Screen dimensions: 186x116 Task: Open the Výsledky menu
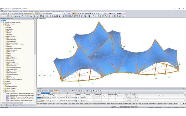click(31, 11)
